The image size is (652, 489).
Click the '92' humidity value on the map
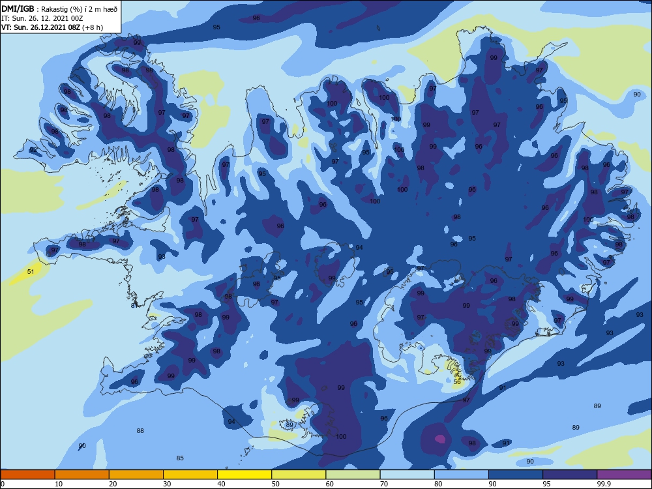coord(33,150)
